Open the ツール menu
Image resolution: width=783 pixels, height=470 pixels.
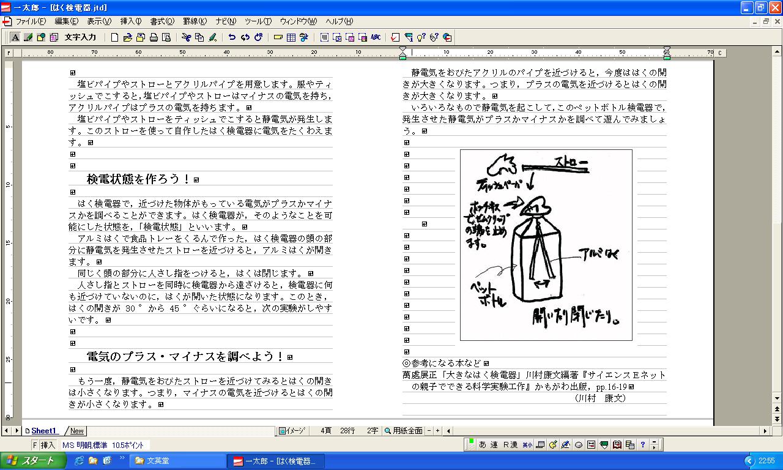point(258,21)
